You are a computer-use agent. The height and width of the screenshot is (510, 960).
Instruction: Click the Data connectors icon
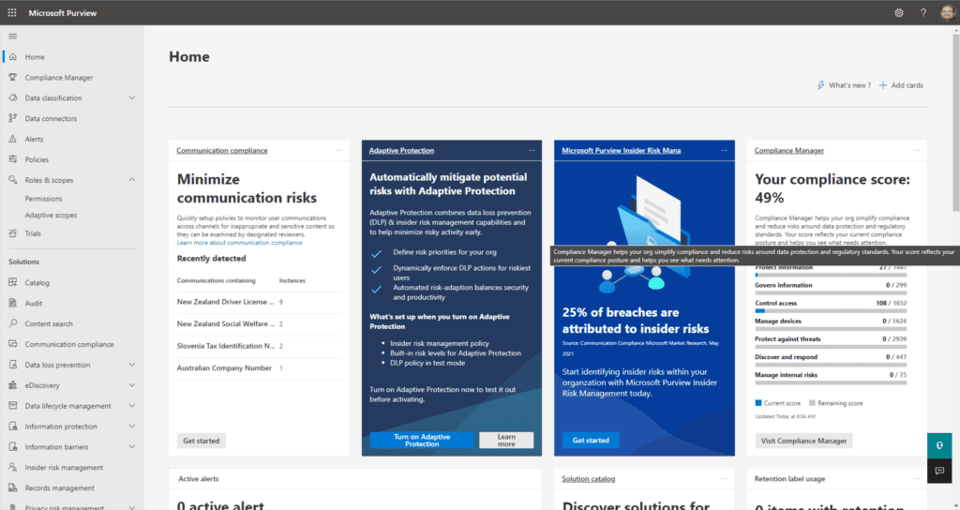(x=13, y=118)
